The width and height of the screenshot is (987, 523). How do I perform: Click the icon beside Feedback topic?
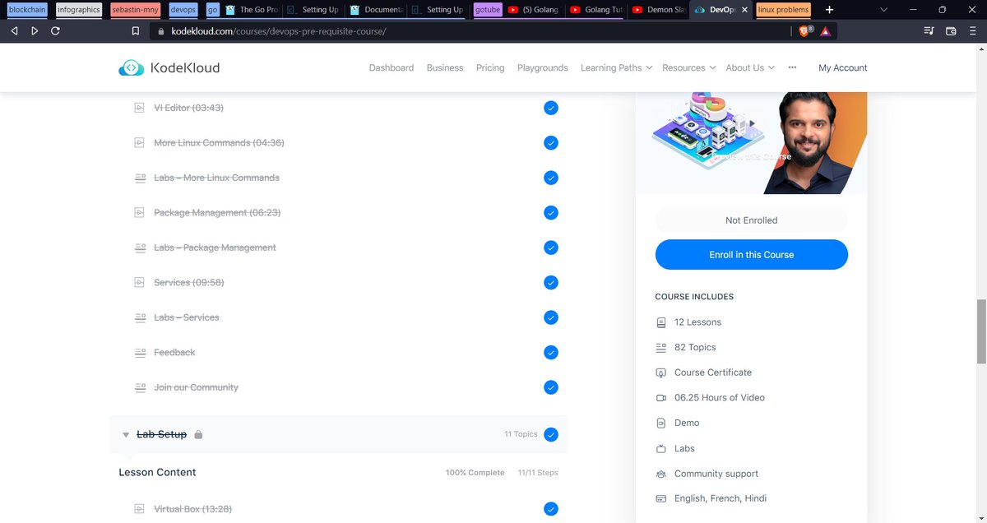click(x=140, y=352)
